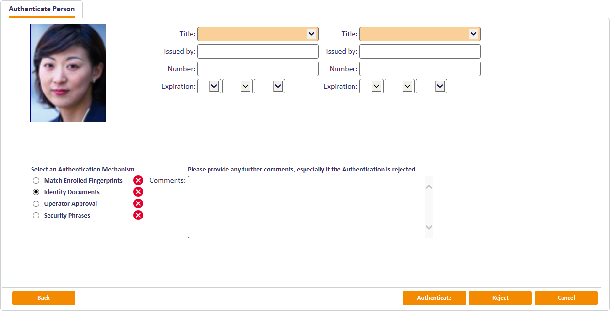Image resolution: width=610 pixels, height=311 pixels.
Task: Click the Cancel button
Action: (x=566, y=298)
